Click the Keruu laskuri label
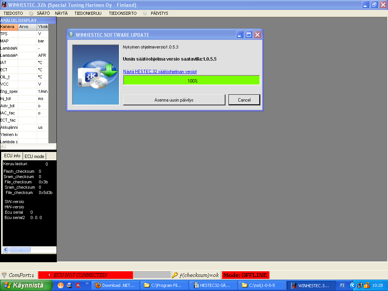The image size is (388, 291). pyautogui.click(x=15, y=164)
